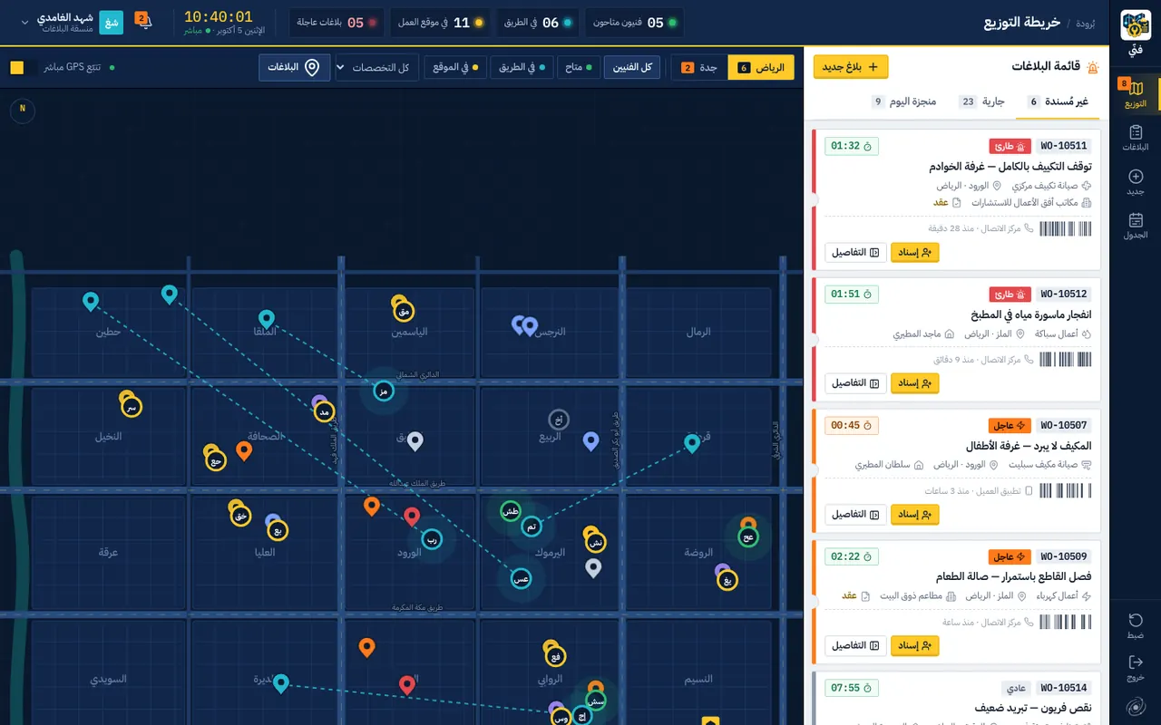The height and width of the screenshot is (725, 1161).
Task: Click the north compass N on map
Action: coord(23,110)
